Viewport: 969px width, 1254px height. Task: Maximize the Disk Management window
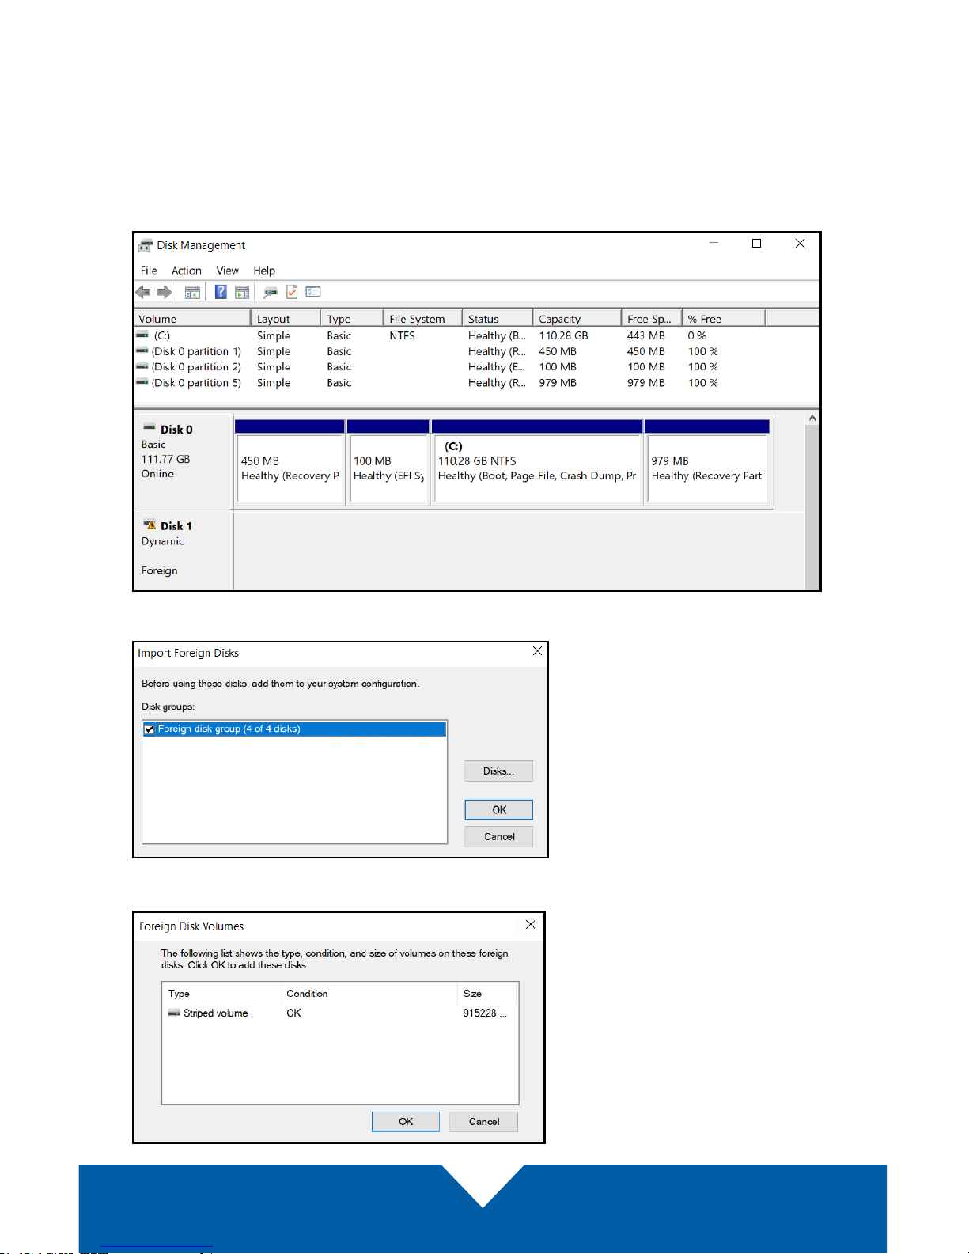point(756,244)
